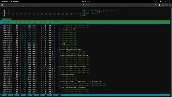
Task: Select pulseaudio thread row PID 1447
Action: [85, 84]
